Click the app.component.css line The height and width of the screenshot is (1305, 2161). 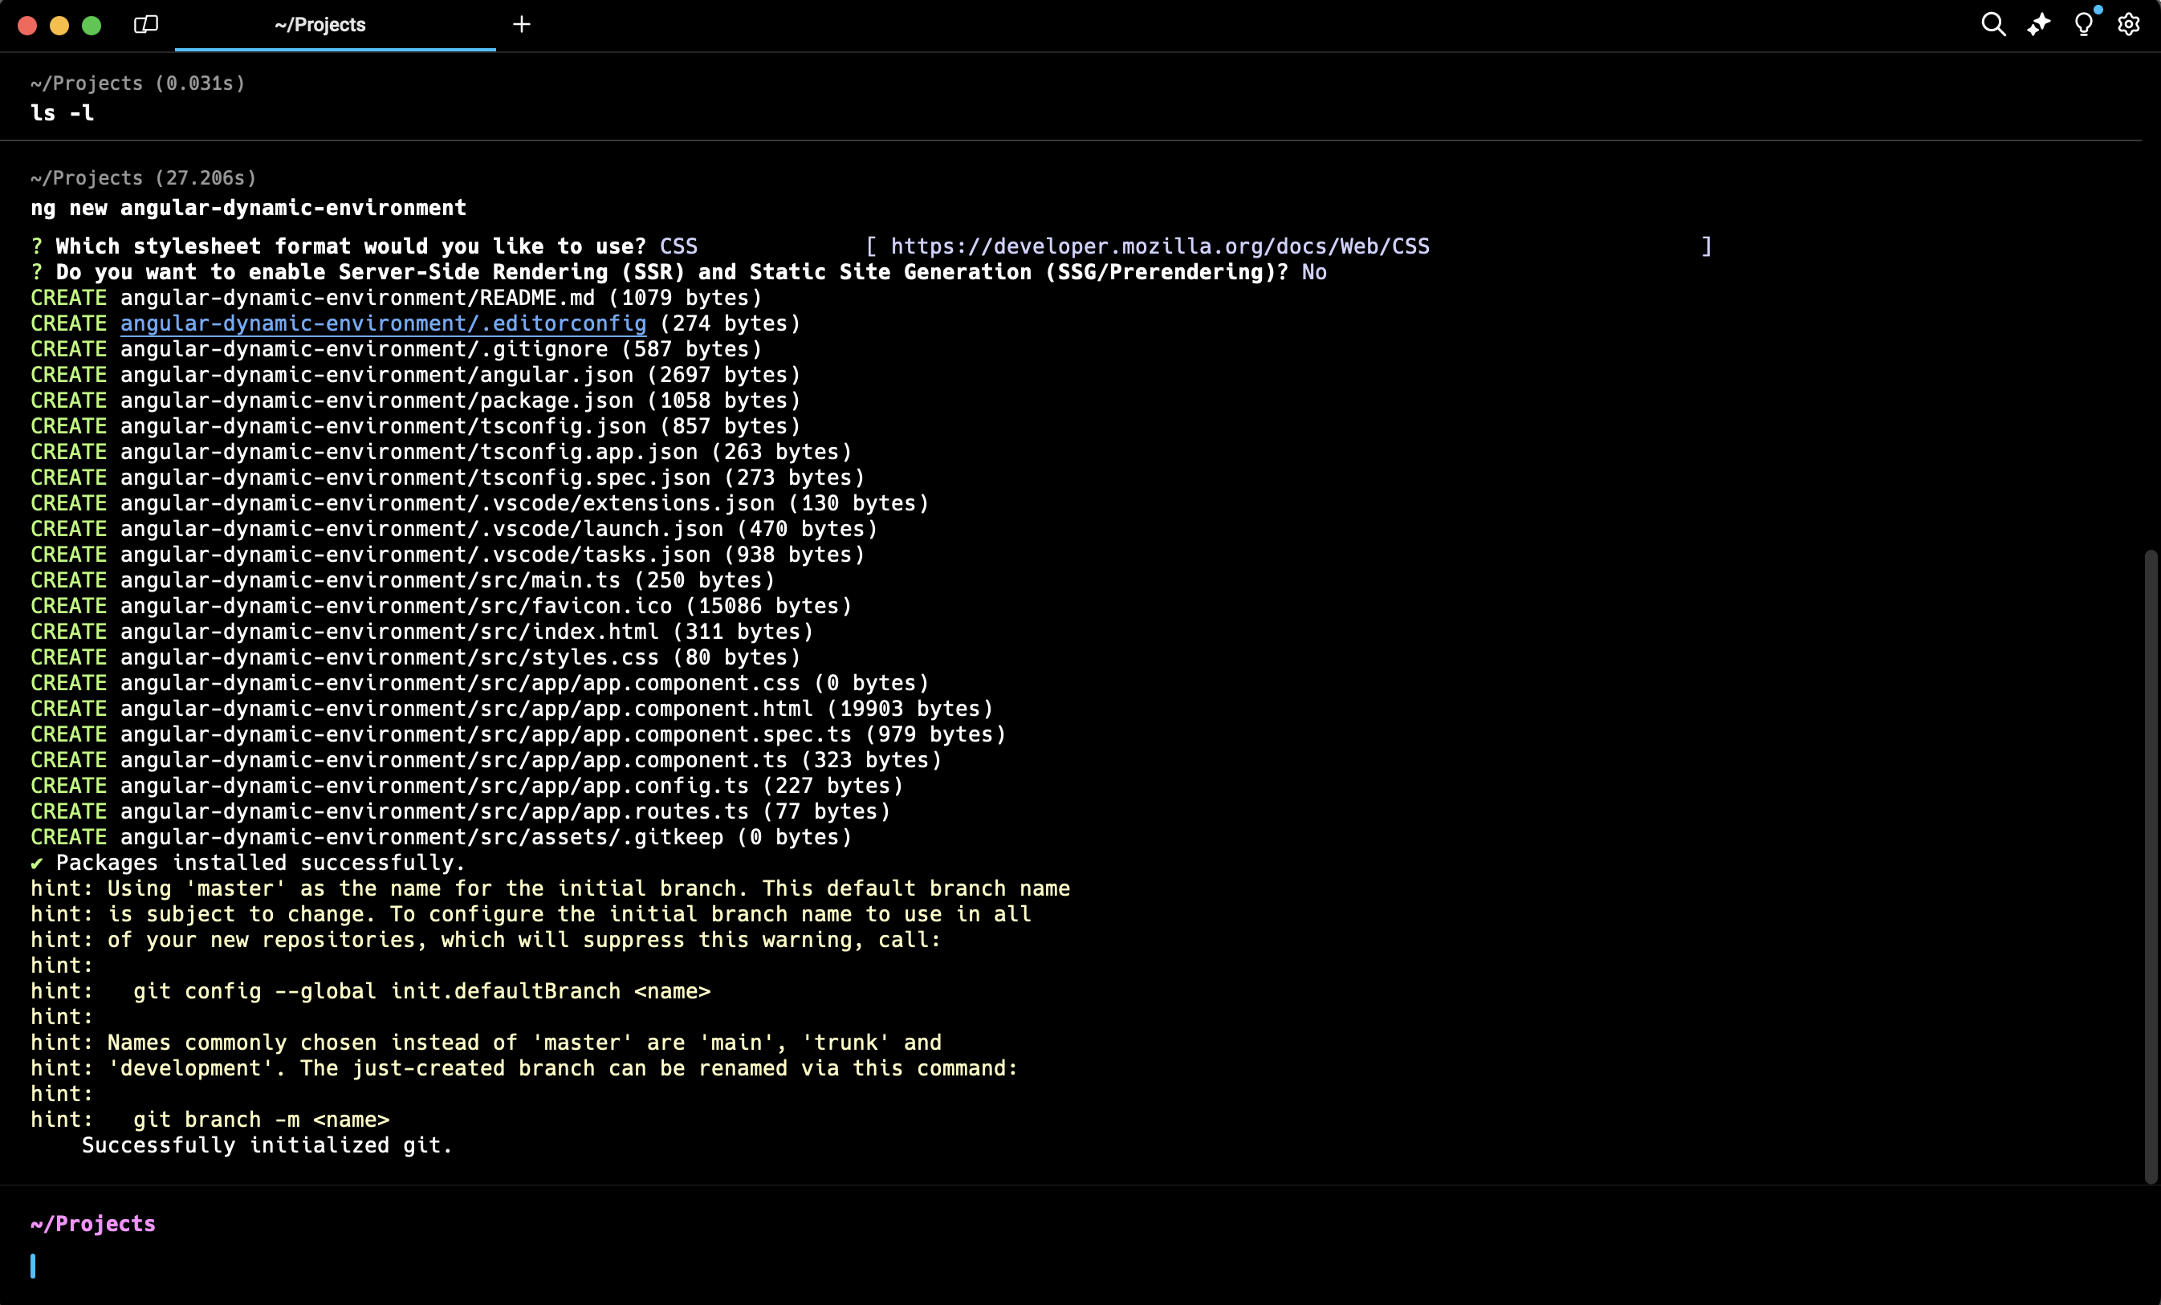(480, 683)
